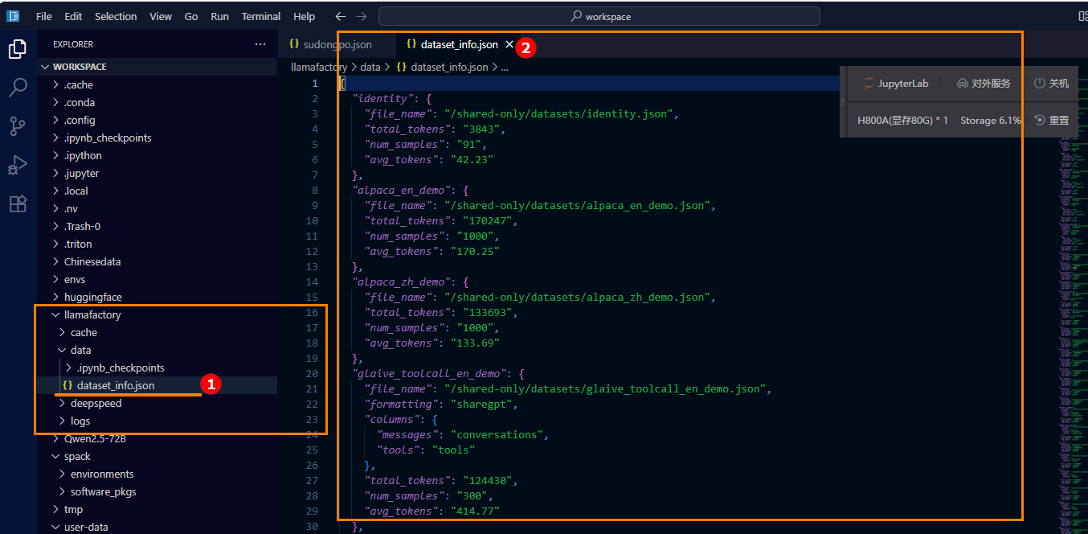
Task: Expand the Qwen2.5-72B folder
Action: (94, 438)
